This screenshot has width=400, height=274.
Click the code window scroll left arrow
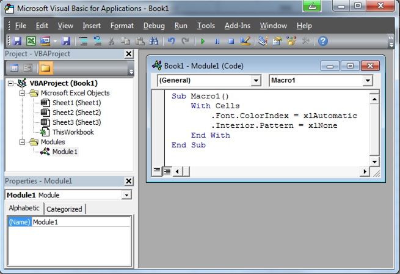coord(177,171)
